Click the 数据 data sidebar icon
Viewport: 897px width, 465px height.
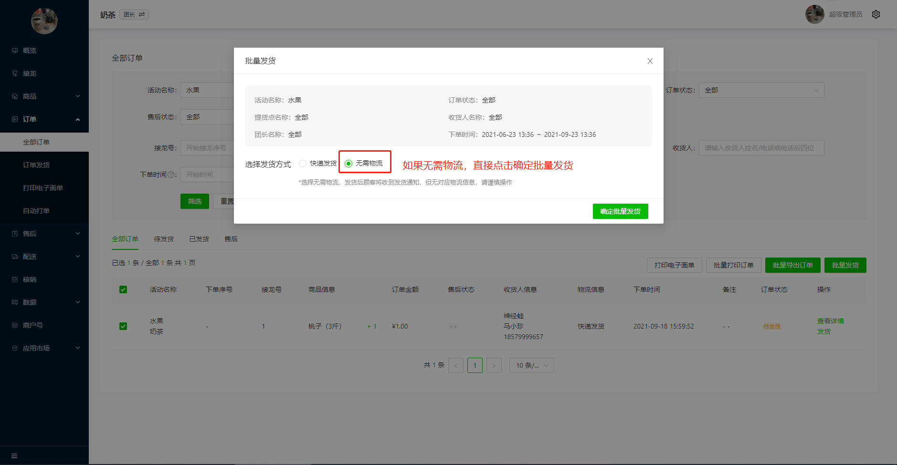pyautogui.click(x=15, y=302)
